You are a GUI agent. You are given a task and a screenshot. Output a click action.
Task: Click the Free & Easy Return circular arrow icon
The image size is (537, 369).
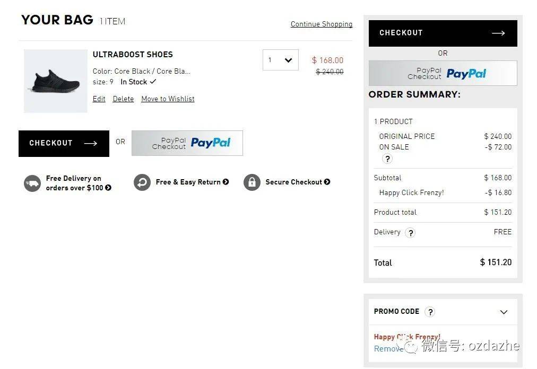(142, 182)
